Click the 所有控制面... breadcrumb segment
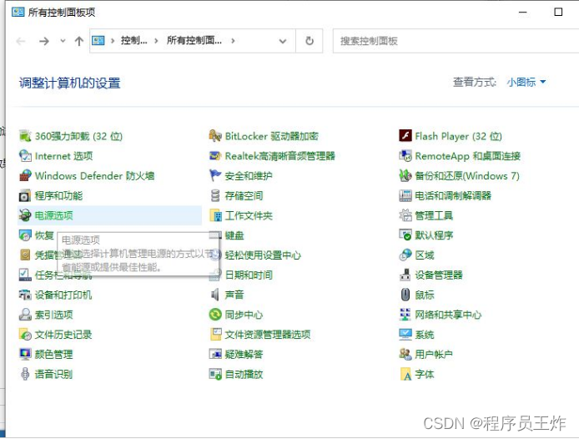The image size is (579, 439). [x=194, y=41]
